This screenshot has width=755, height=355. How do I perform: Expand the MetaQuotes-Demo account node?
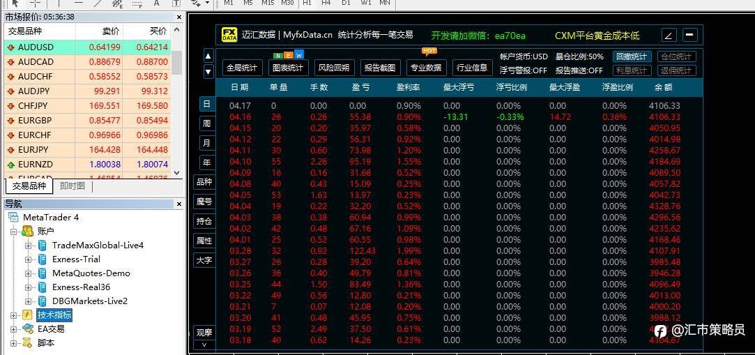pyautogui.click(x=28, y=273)
